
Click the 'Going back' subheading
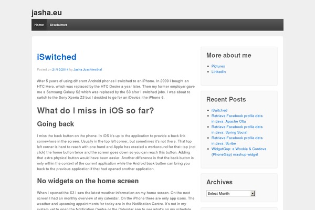pyautogui.click(x=56, y=124)
